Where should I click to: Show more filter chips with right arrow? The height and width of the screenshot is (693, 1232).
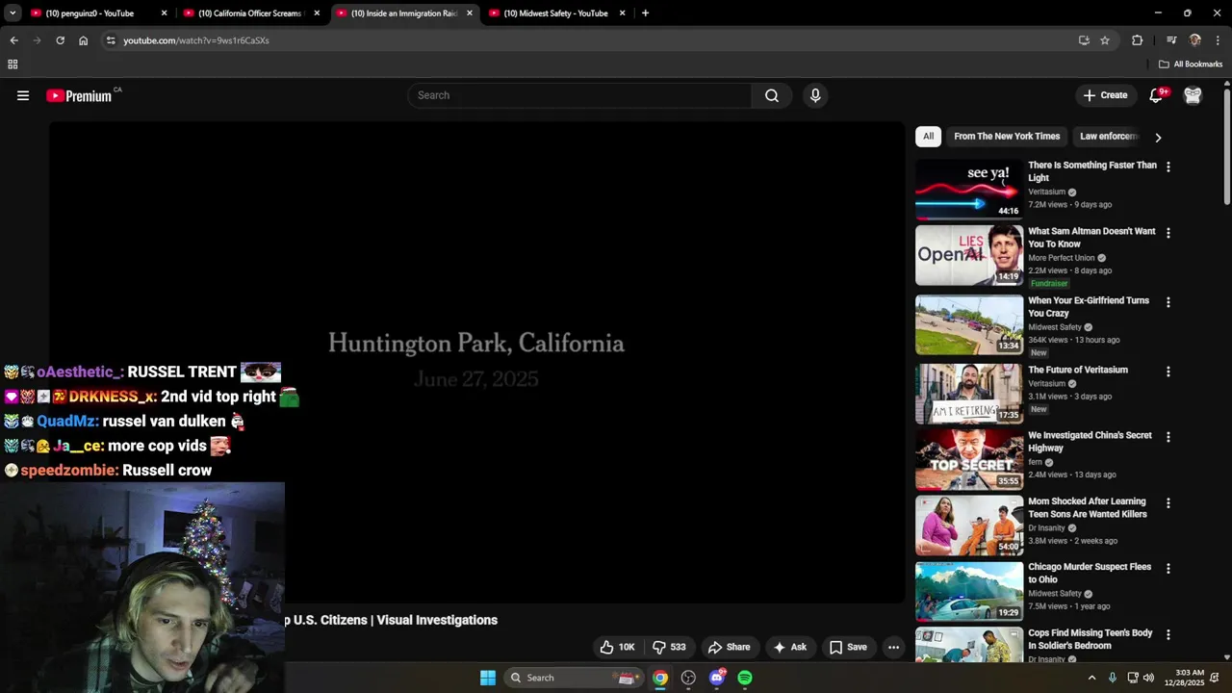pos(1158,137)
